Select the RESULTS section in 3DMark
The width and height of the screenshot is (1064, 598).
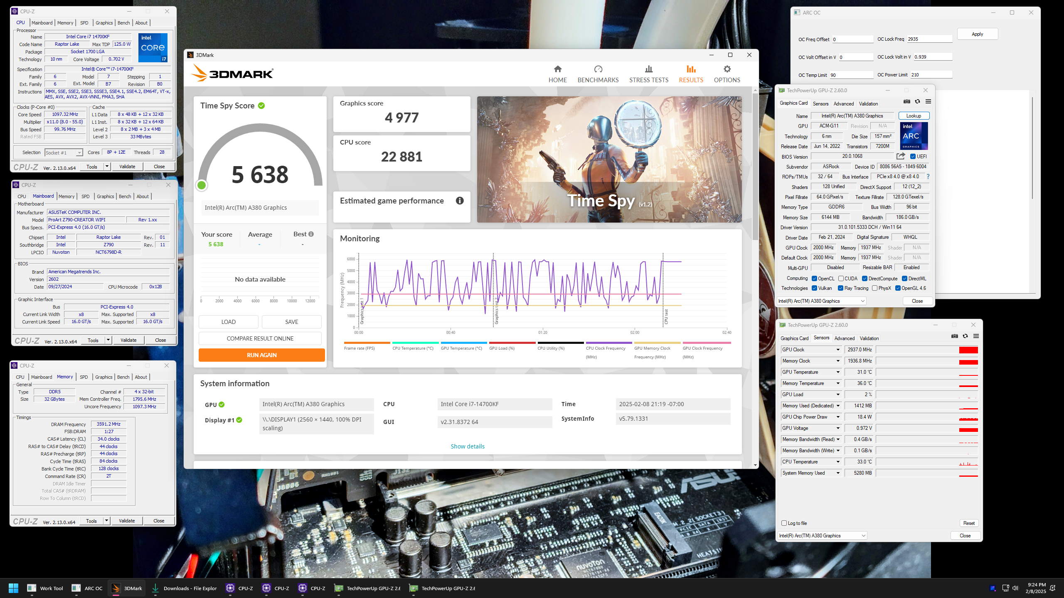pyautogui.click(x=691, y=74)
